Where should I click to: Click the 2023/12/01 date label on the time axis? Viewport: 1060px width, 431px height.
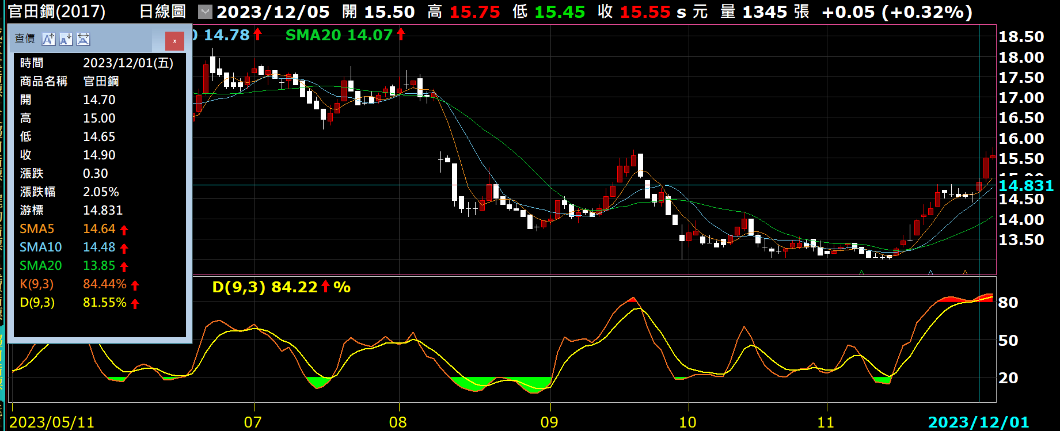tap(978, 422)
